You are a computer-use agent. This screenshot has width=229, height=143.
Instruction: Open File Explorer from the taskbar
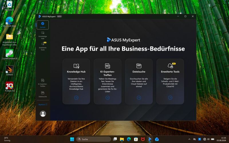tap(122, 139)
